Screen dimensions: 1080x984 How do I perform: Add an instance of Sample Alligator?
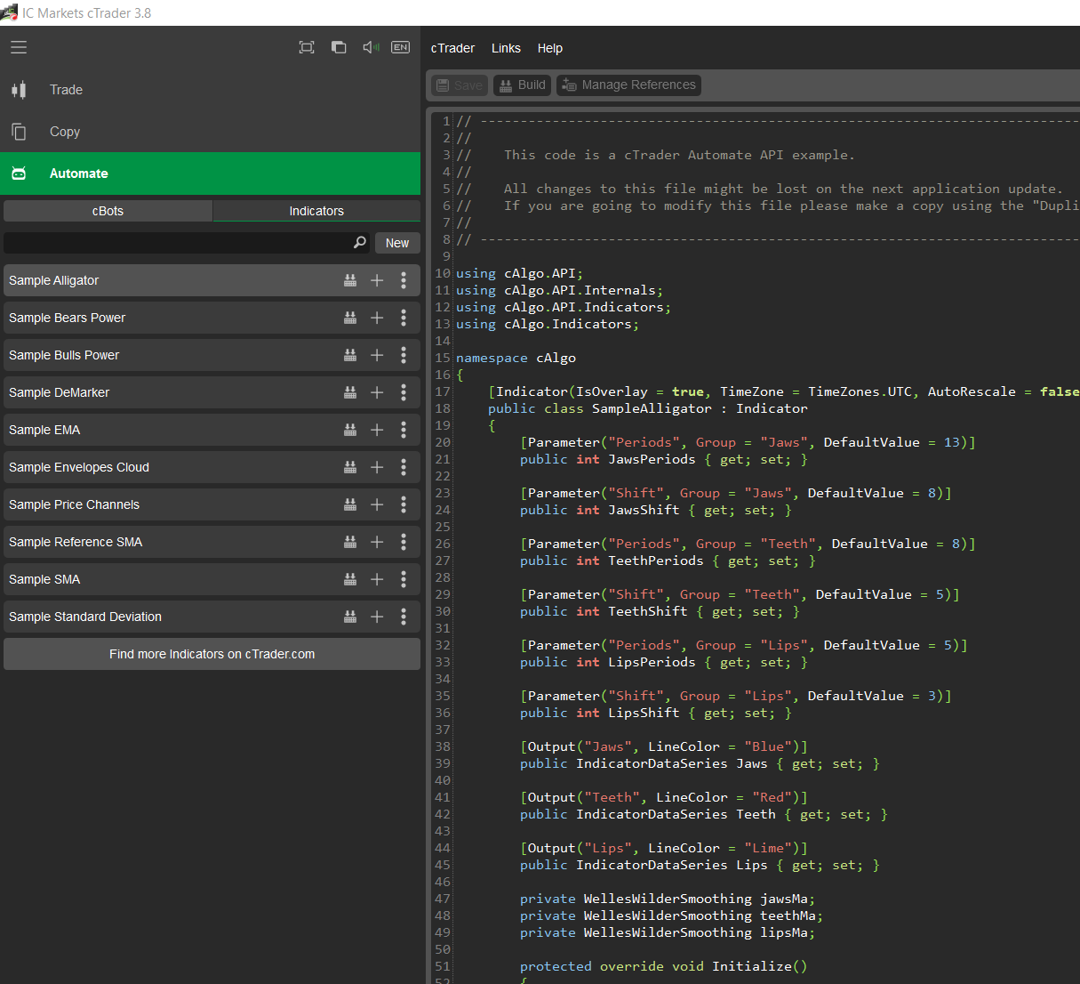[377, 280]
